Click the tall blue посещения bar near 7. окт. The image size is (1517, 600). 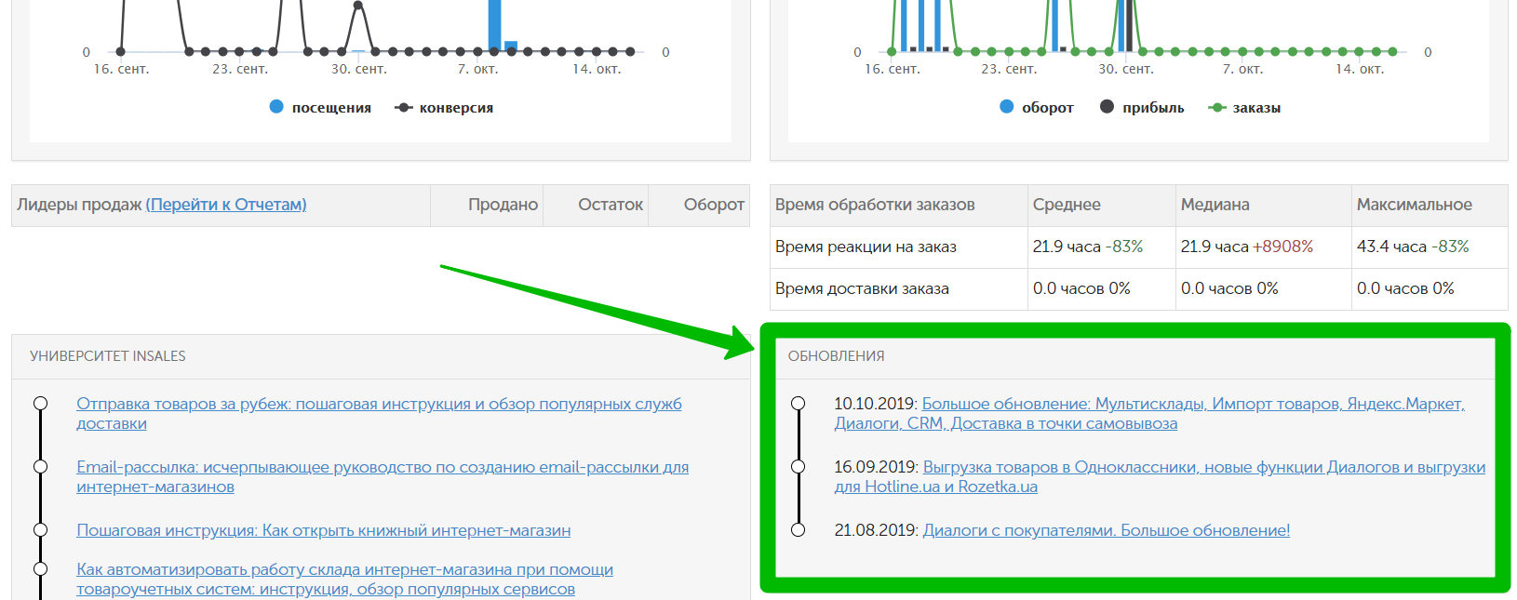tap(494, 26)
